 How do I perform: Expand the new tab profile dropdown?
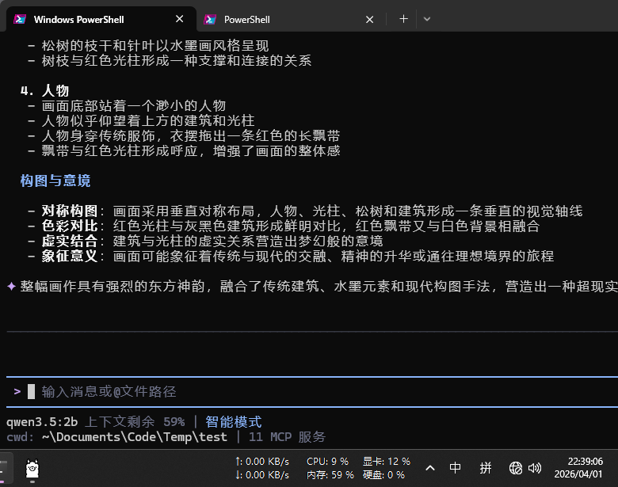(427, 19)
